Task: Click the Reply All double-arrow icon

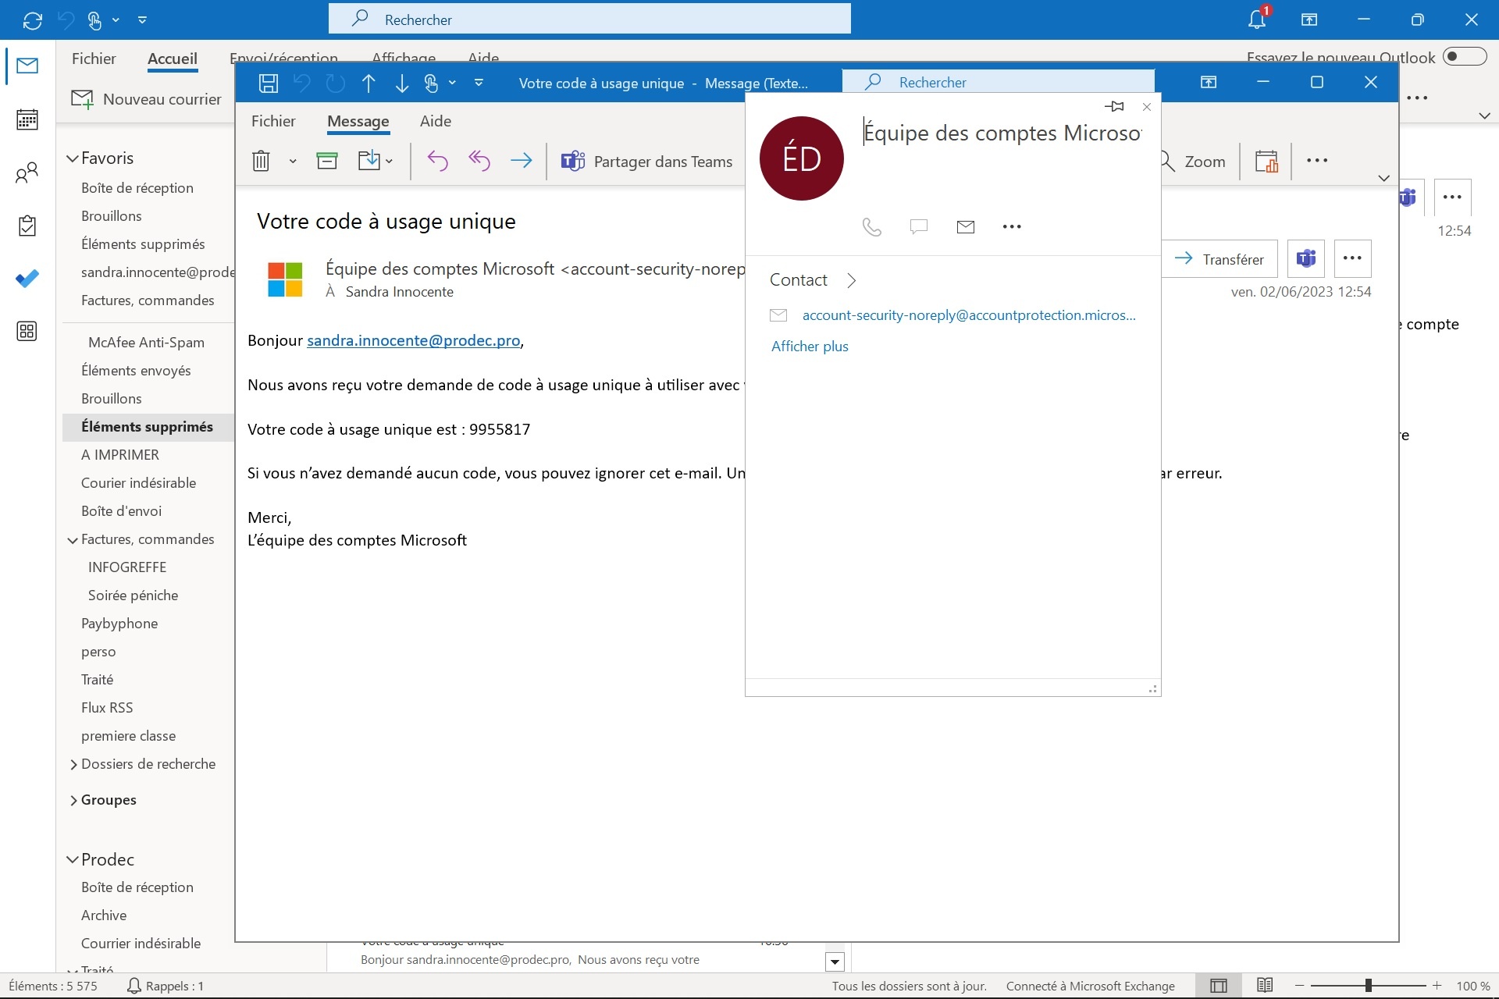Action: [479, 161]
